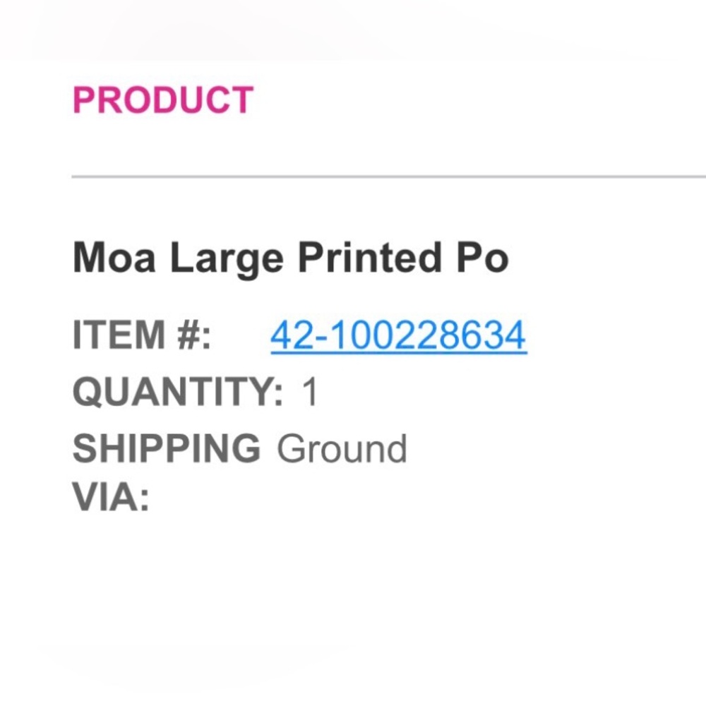Click the ITEM #: label
Viewport: 706px width, 706px height.
[141, 335]
